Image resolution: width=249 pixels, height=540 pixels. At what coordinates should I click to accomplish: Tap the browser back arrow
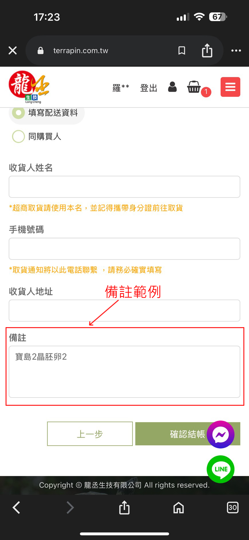17,508
